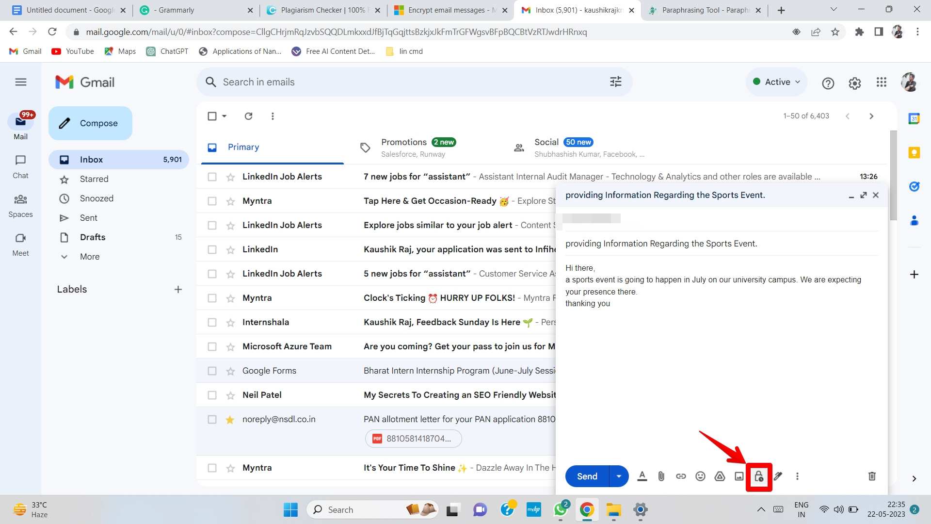The width and height of the screenshot is (931, 524).
Task: Tick checkbox for Myntra Tap Here email
Action: 212,201
